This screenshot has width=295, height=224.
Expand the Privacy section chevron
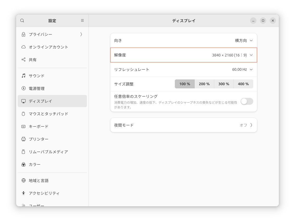tap(81, 34)
